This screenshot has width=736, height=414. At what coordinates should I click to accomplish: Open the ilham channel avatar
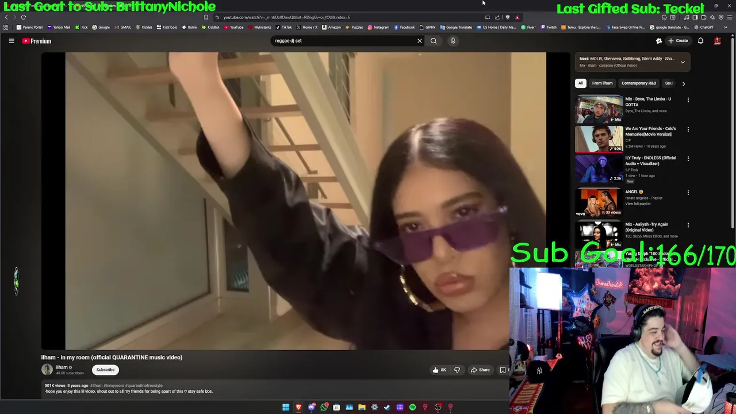pyautogui.click(x=47, y=370)
